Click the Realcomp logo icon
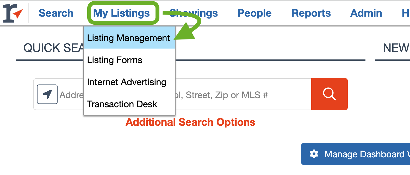This screenshot has height=175, width=410. (12, 12)
